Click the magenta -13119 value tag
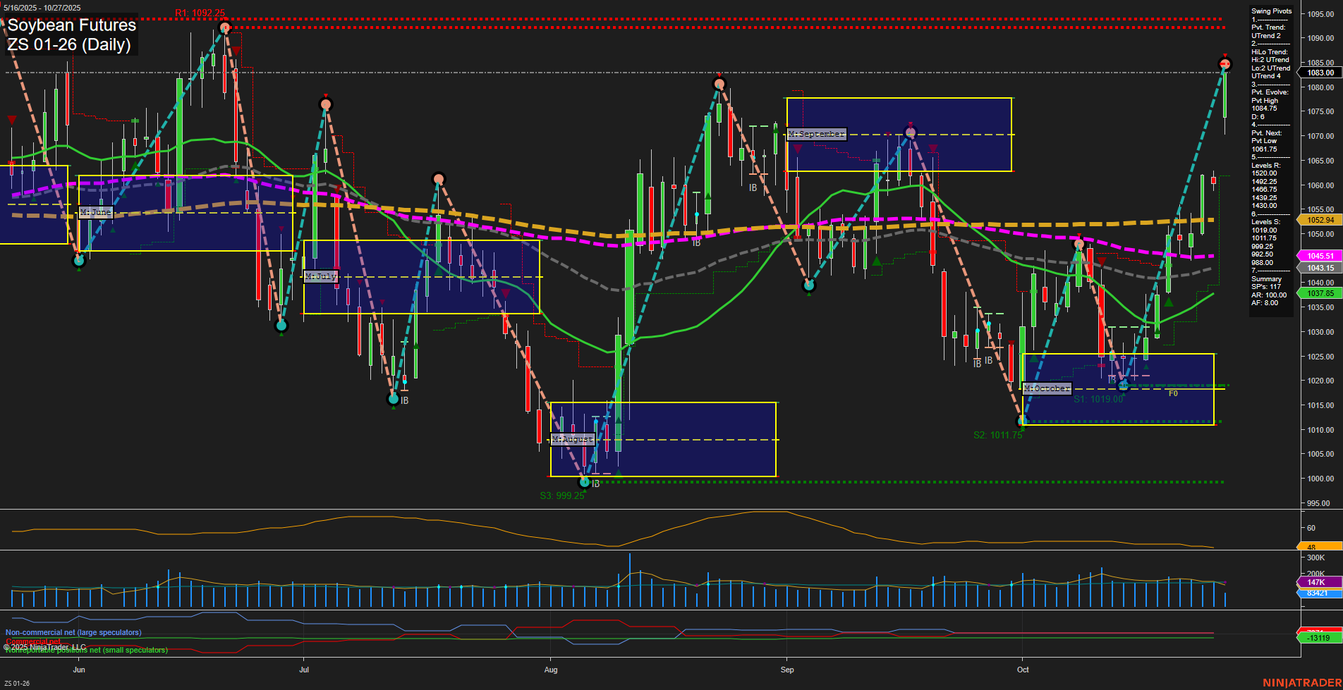Viewport: 1343px width, 690px height. point(1318,638)
